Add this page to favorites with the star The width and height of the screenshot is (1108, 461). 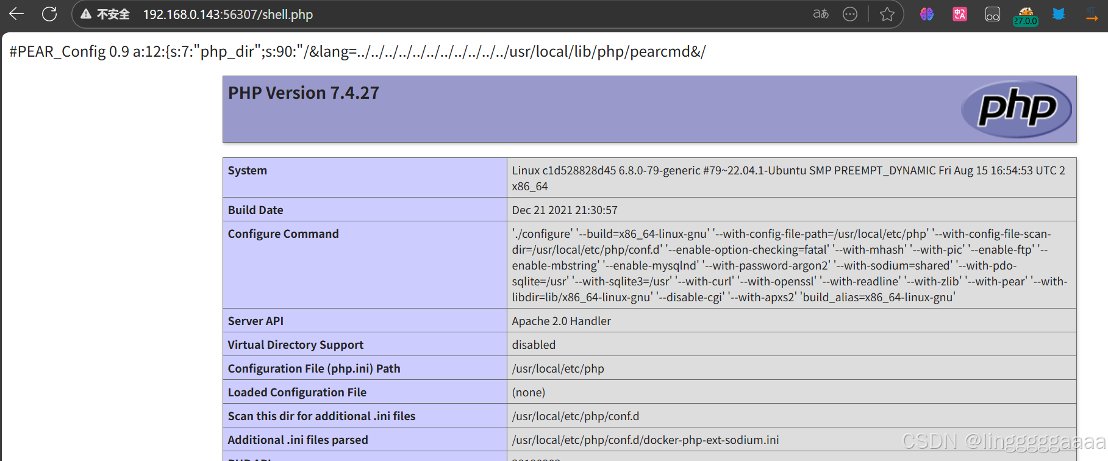click(x=887, y=14)
